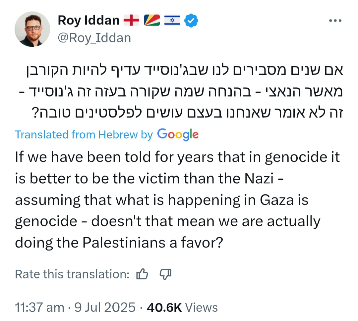Click the blue verified checkmark badge
The width and height of the screenshot is (358, 321).
coord(191,21)
